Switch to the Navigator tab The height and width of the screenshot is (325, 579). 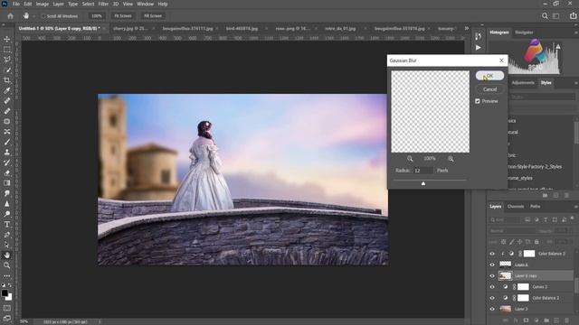pyautogui.click(x=524, y=32)
